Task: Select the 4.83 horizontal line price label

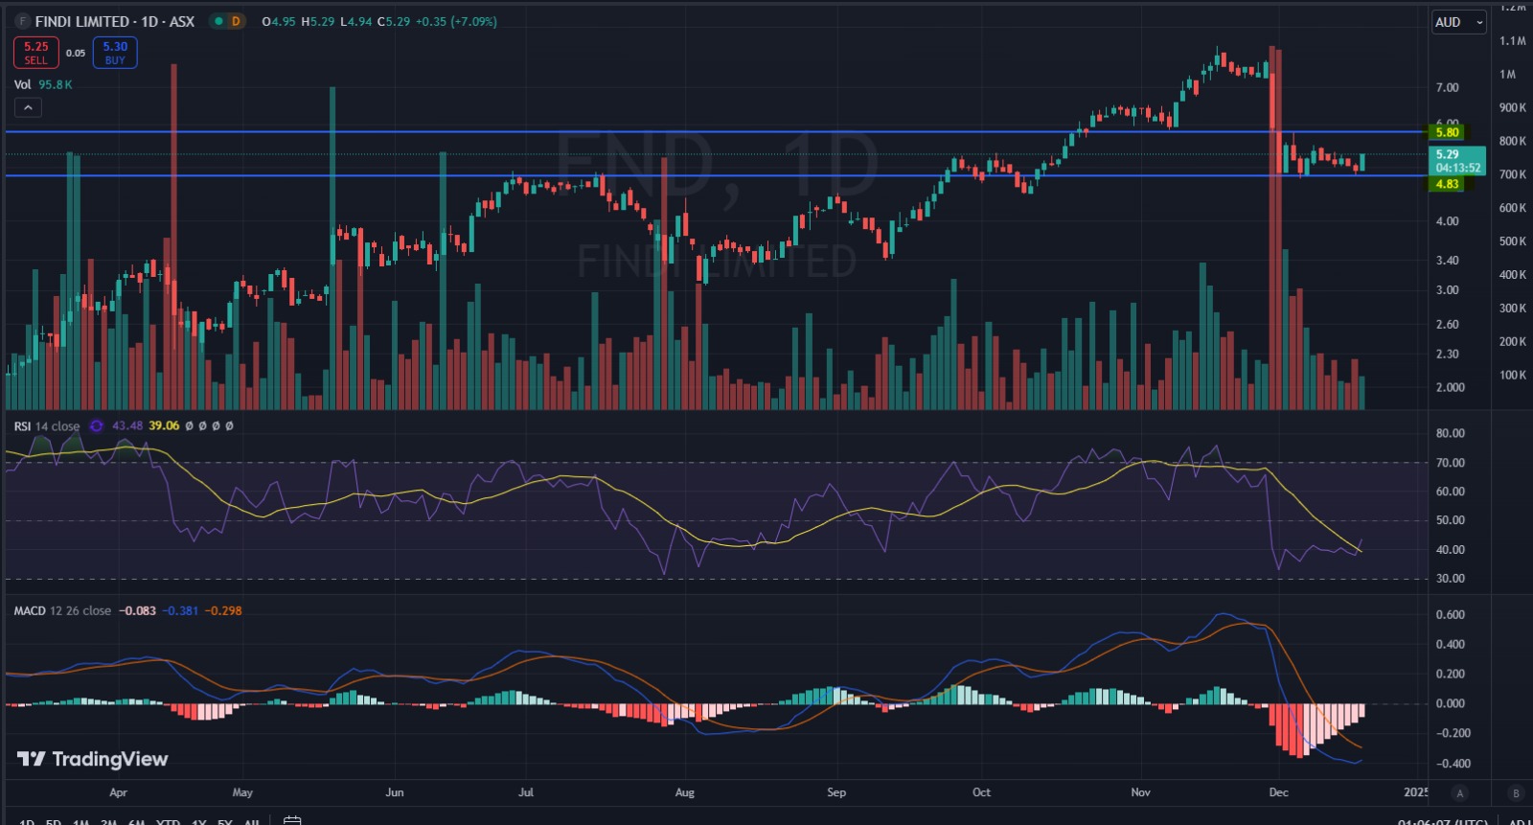Action: (x=1447, y=184)
